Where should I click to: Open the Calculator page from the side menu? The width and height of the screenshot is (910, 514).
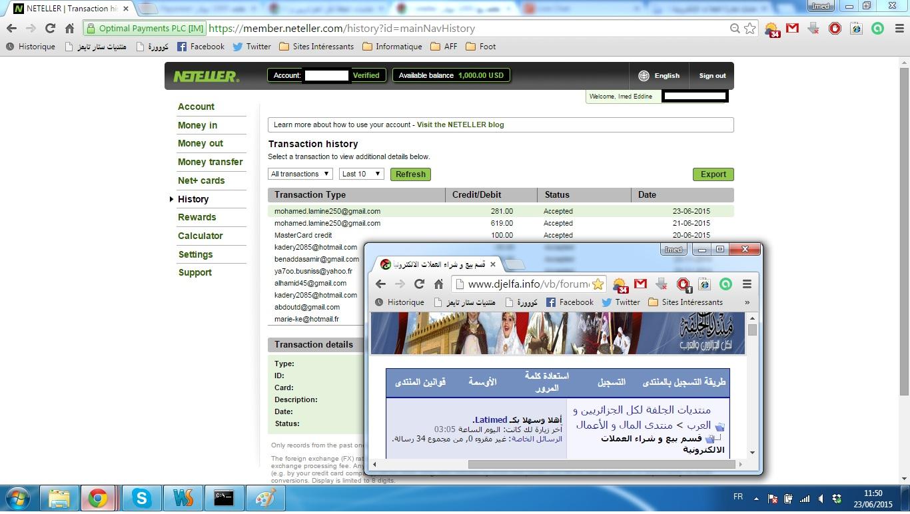click(x=201, y=236)
